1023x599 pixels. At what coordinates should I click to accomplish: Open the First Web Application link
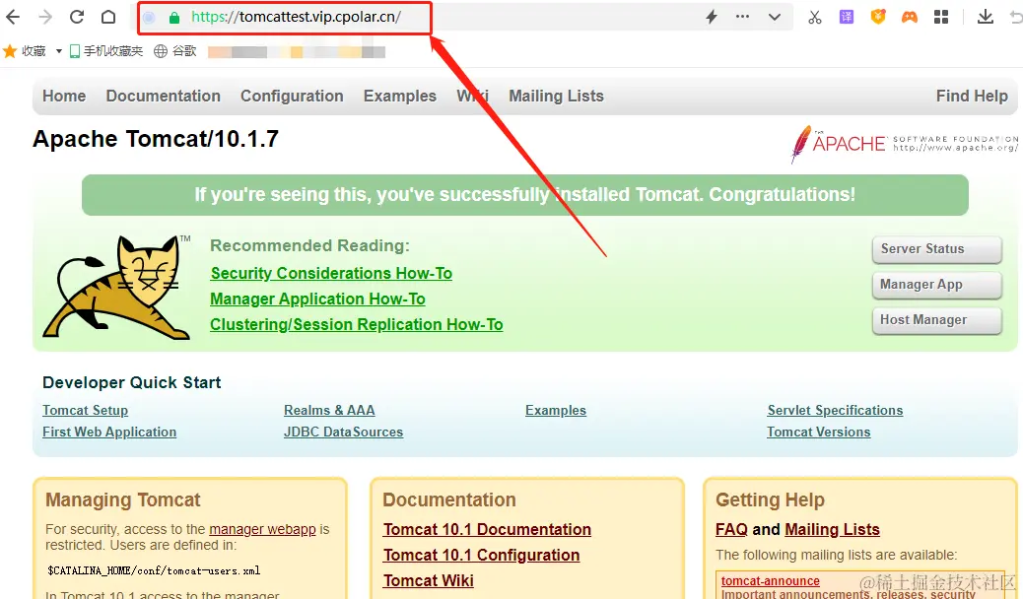pyautogui.click(x=109, y=432)
